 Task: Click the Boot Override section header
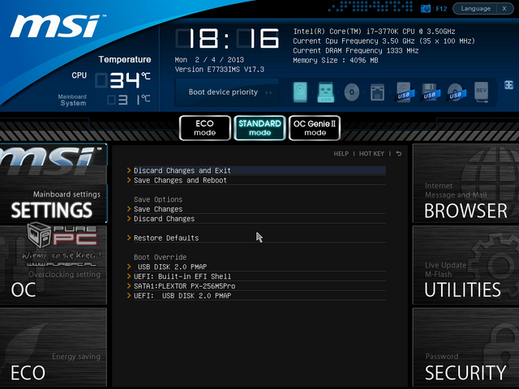tap(161, 257)
